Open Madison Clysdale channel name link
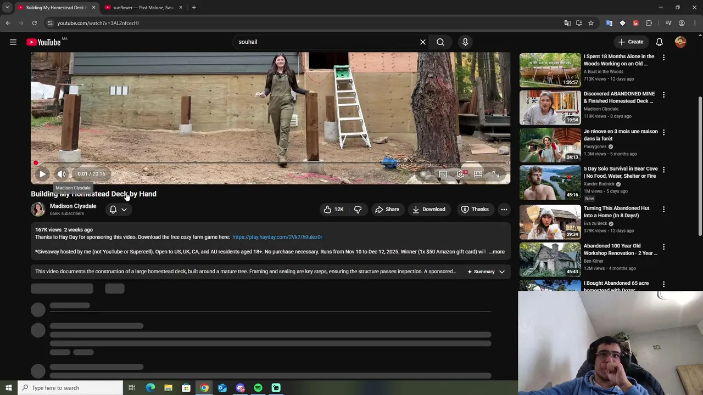Image resolution: width=703 pixels, height=395 pixels. [73, 206]
